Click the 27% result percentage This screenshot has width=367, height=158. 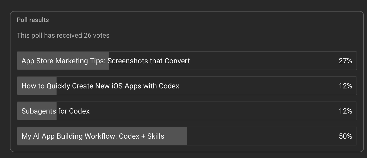click(345, 61)
